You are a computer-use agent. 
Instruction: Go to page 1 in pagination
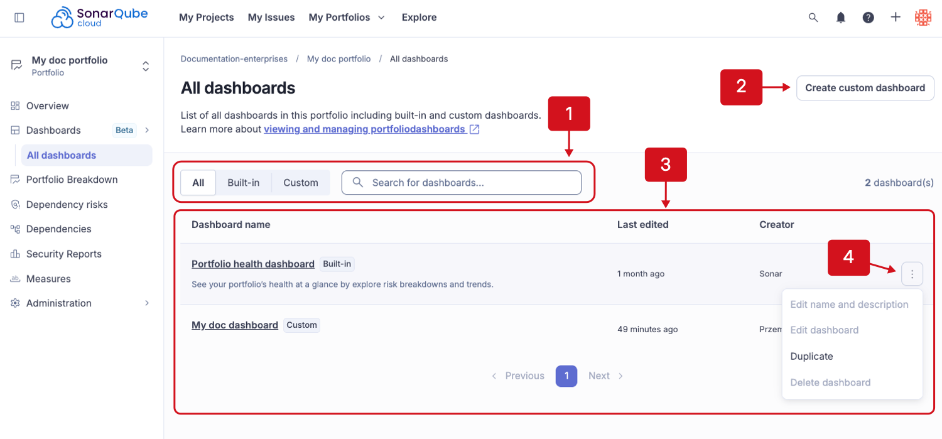click(x=566, y=375)
